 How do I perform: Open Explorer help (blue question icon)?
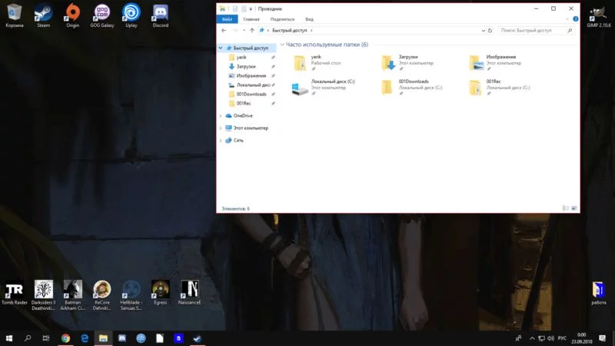[575, 18]
